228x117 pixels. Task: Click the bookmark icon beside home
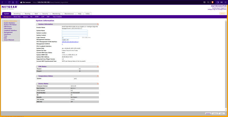tap(17, 2)
